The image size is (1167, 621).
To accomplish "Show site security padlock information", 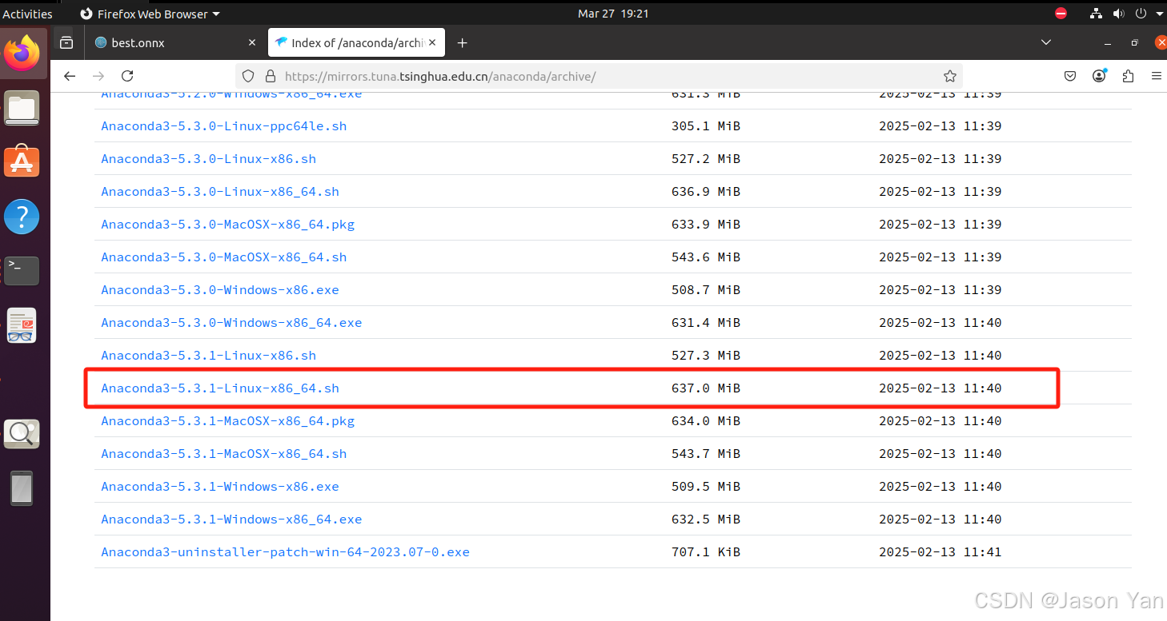I will (270, 76).
